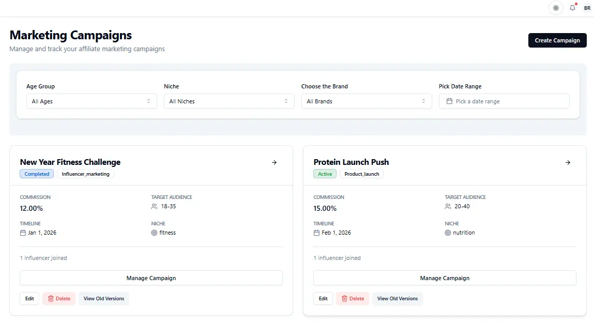Viewport: 594px width, 323px height.
Task: Click the people icon beside 18-35
Action: 154,206
